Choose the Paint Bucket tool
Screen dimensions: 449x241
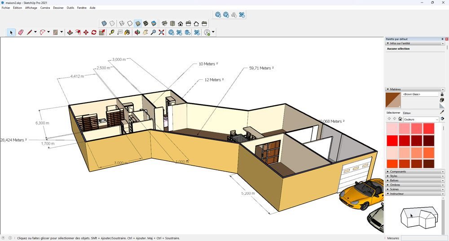128,33
